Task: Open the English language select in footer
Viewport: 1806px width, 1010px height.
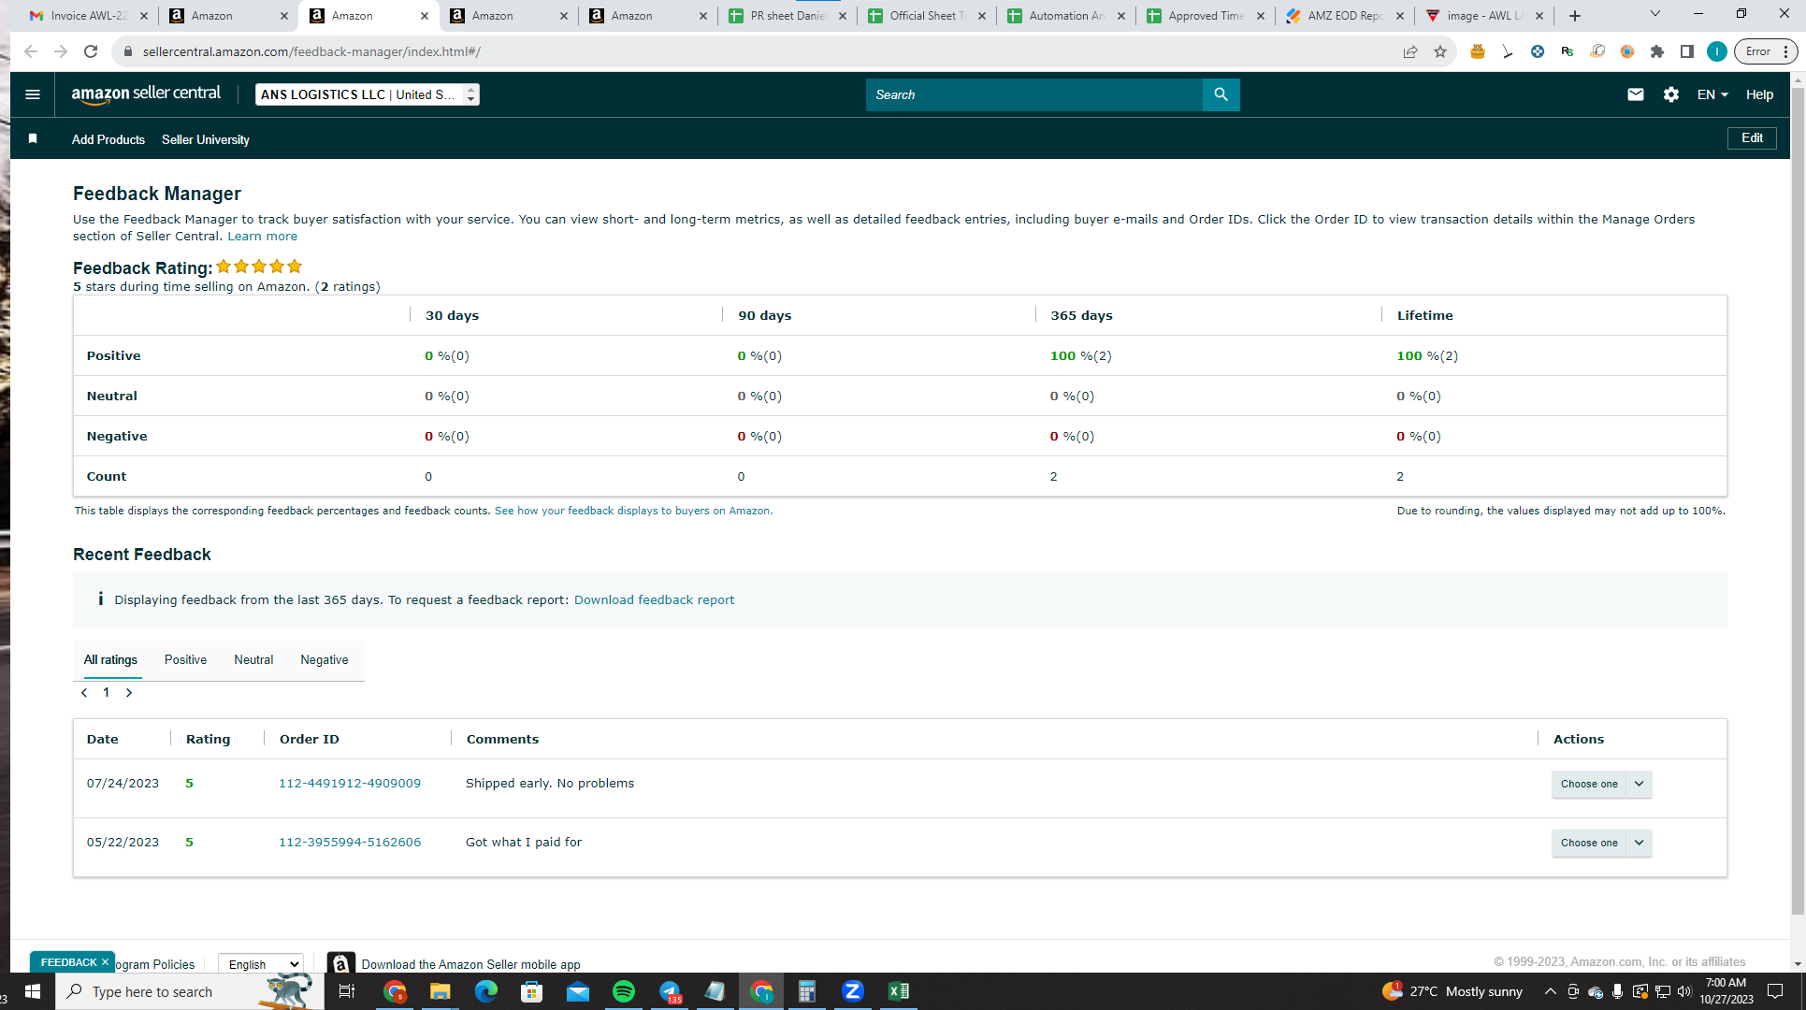Action: (261, 964)
